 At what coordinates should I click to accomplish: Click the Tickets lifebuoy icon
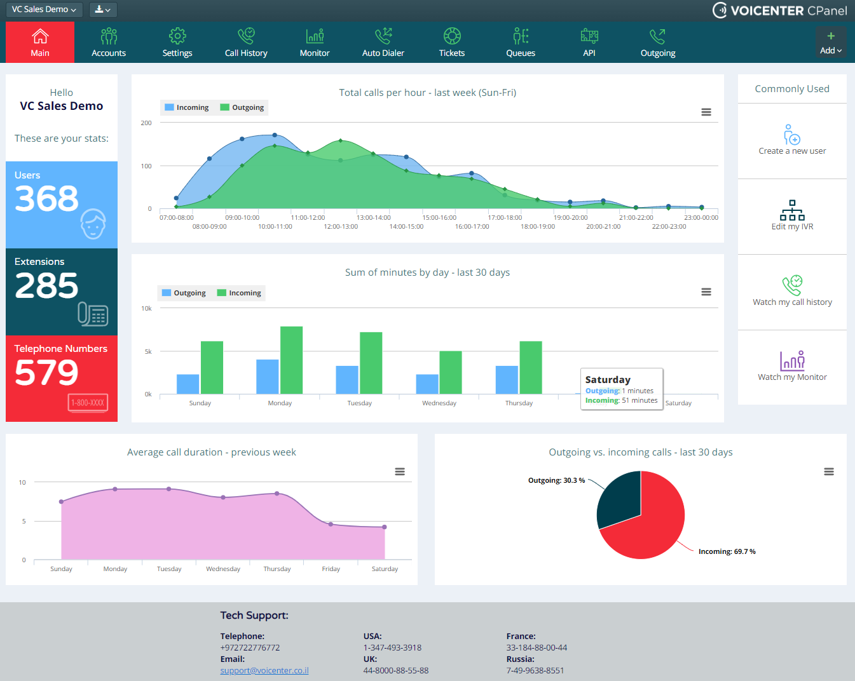click(452, 36)
